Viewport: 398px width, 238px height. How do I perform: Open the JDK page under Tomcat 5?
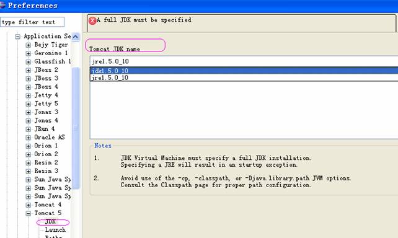[50, 221]
